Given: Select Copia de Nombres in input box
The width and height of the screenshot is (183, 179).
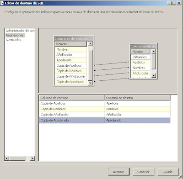Looking at the screenshot, I should click(x=70, y=71).
